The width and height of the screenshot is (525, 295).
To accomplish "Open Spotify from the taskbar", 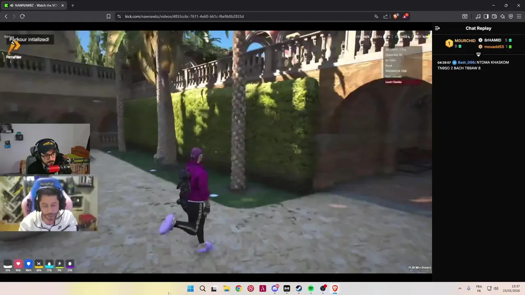I will (311, 288).
